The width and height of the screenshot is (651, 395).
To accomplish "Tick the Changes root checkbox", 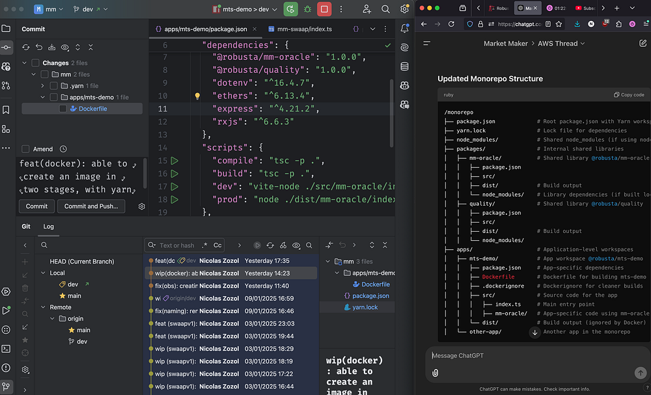I will 35,63.
